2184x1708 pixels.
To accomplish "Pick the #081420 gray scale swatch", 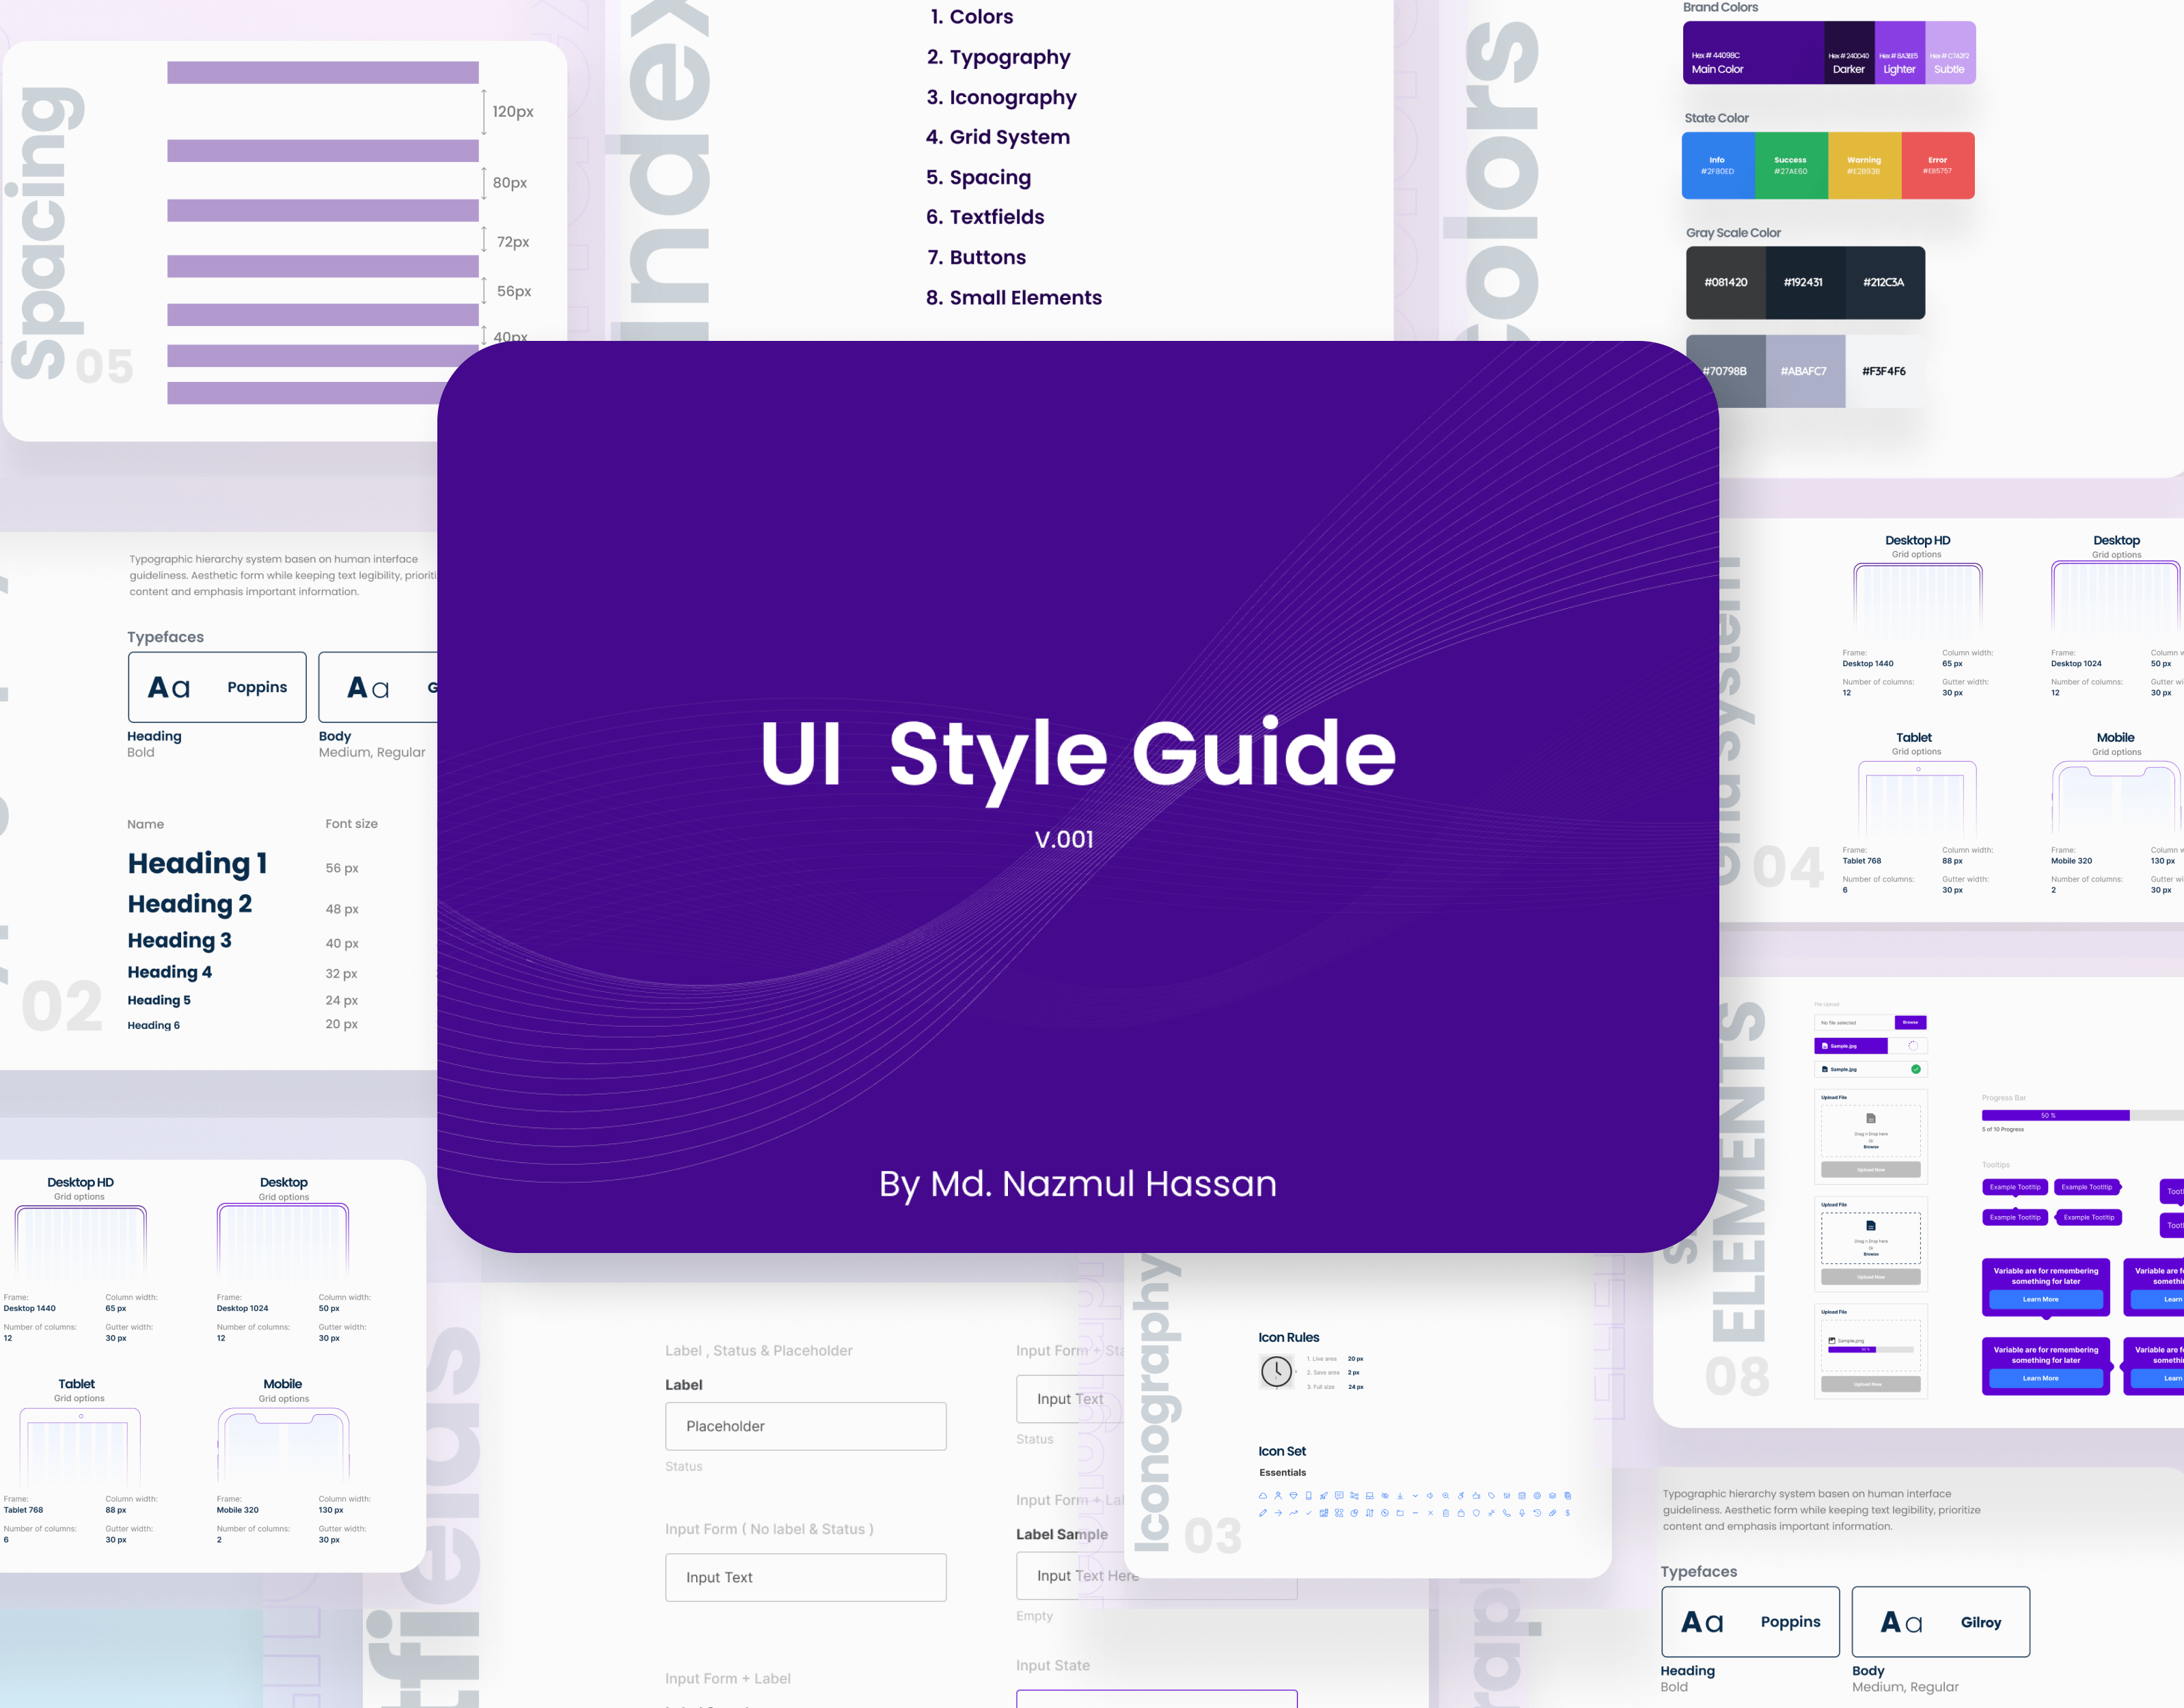I will click(x=1726, y=283).
